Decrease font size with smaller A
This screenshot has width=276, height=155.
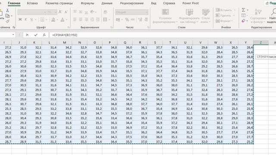[66, 12]
